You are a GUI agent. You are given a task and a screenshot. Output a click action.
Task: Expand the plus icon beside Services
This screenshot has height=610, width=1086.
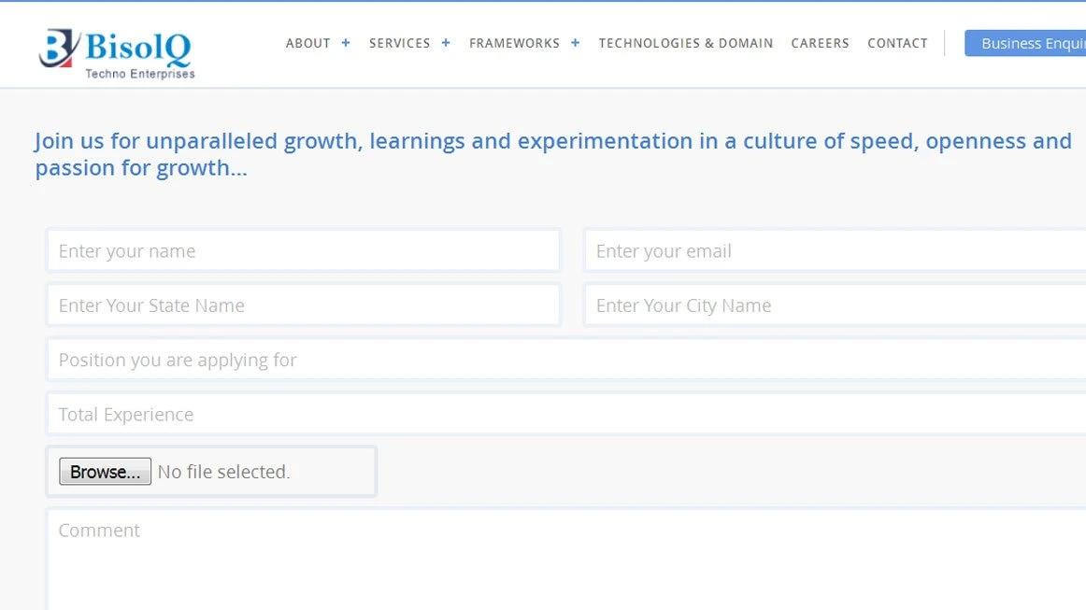446,43
